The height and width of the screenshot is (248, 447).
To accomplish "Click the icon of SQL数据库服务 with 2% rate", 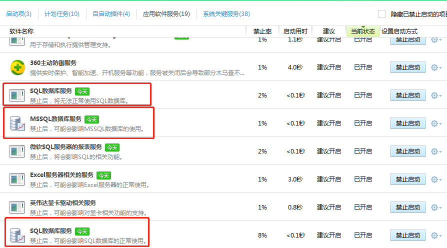I will [x=17, y=95].
